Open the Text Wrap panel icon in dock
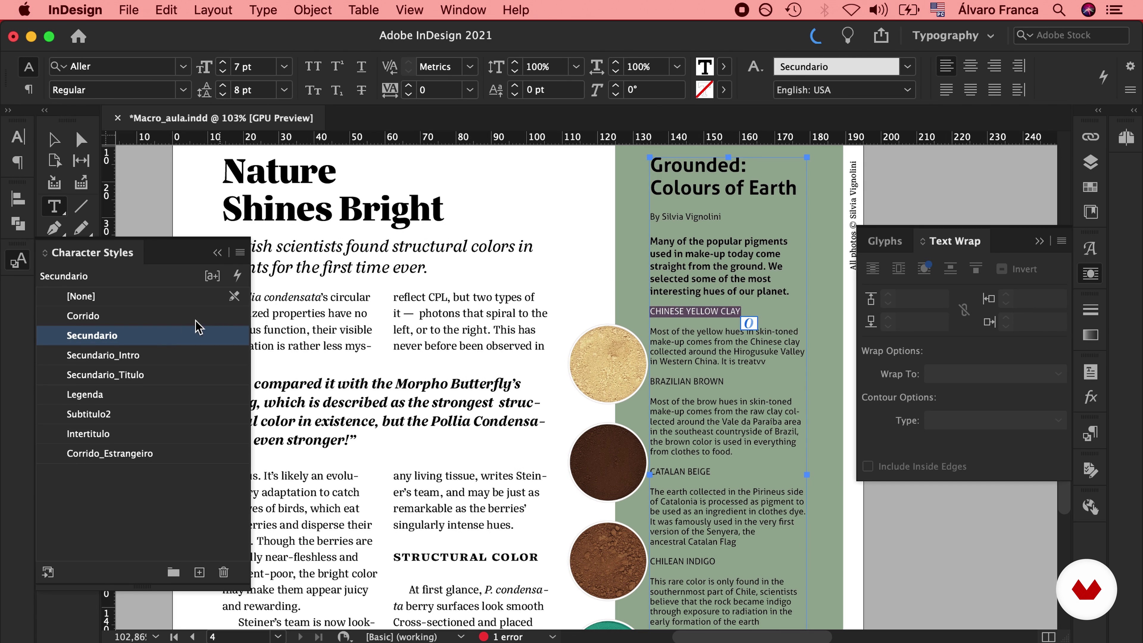 click(1090, 273)
